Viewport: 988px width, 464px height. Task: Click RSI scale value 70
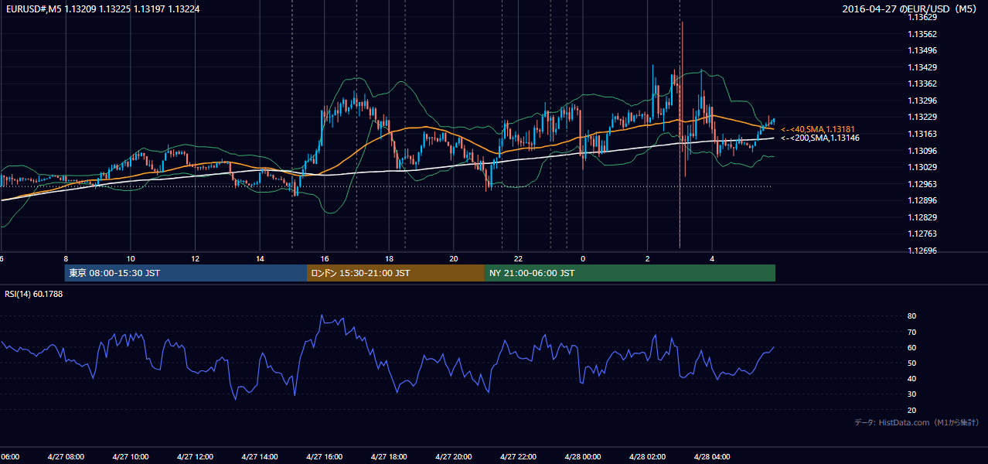coord(911,332)
